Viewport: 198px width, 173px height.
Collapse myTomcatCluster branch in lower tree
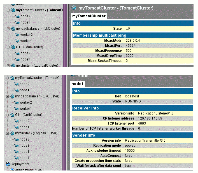pyautogui.click(x=8, y=78)
